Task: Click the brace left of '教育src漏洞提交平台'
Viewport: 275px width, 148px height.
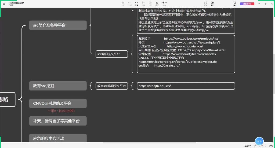Action: 91,86
